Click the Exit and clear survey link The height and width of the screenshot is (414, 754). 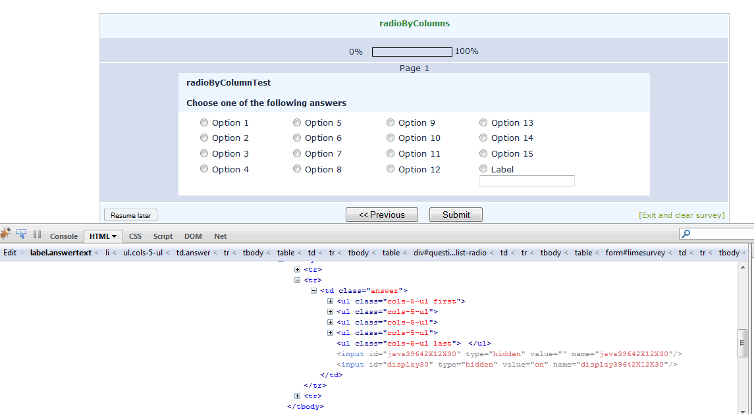point(682,215)
